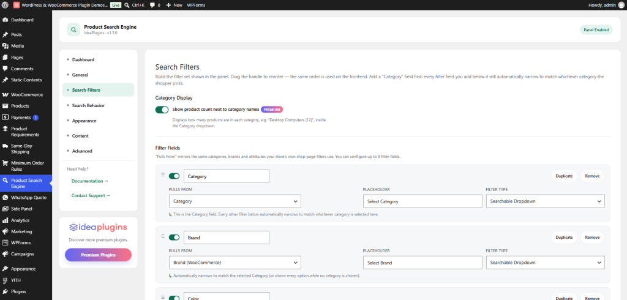Click the plus New icon in admin bar
Screen dimensions: 627x300
168,5
